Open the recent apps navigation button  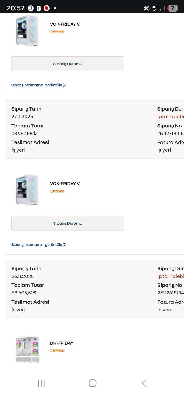coord(41,383)
